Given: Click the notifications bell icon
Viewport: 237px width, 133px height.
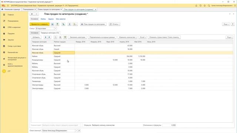Looking at the screenshot, I should click(x=196, y=6).
